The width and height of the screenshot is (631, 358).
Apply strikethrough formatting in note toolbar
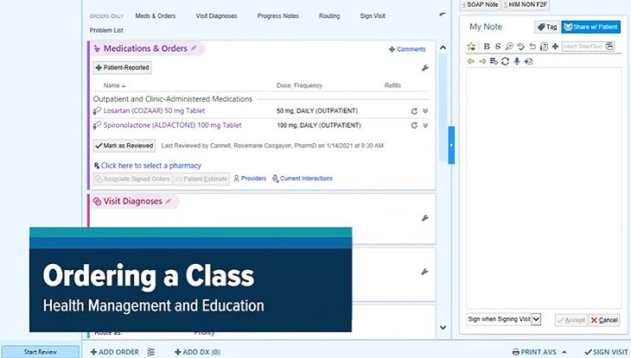pos(498,46)
